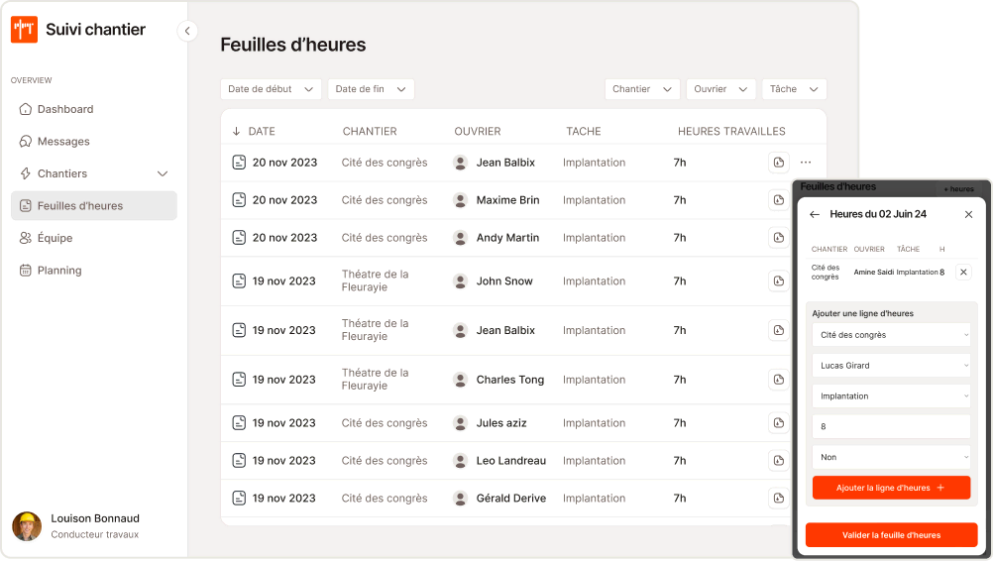Open the Ouvrier filter dropdown
The height and width of the screenshot is (561, 994).
coord(720,89)
